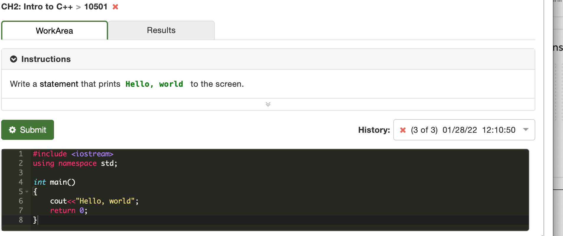
Task: Click line number 4 in the editor
Action: click(21, 182)
